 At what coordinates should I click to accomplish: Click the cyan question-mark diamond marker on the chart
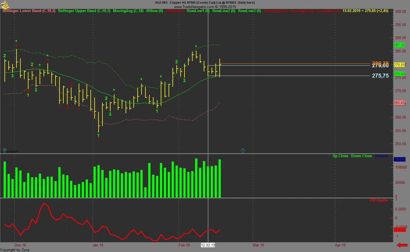243,150
